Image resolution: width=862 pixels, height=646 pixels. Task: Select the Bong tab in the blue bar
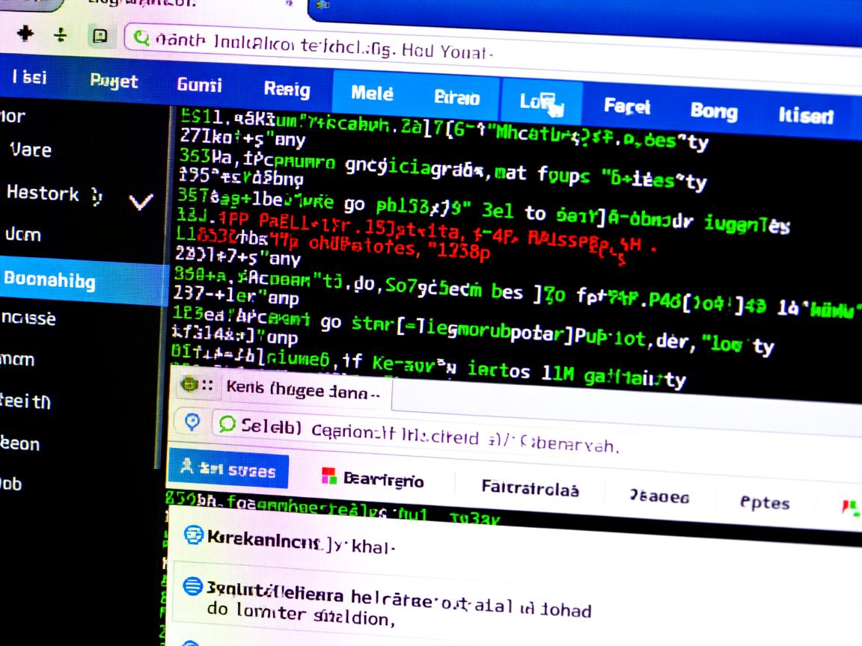coord(713,111)
